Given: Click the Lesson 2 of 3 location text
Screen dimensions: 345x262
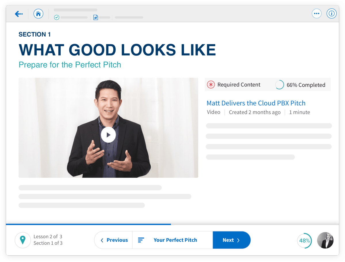Looking at the screenshot, I should point(48,236).
